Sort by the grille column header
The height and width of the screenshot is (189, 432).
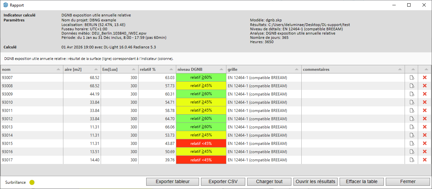(264, 69)
